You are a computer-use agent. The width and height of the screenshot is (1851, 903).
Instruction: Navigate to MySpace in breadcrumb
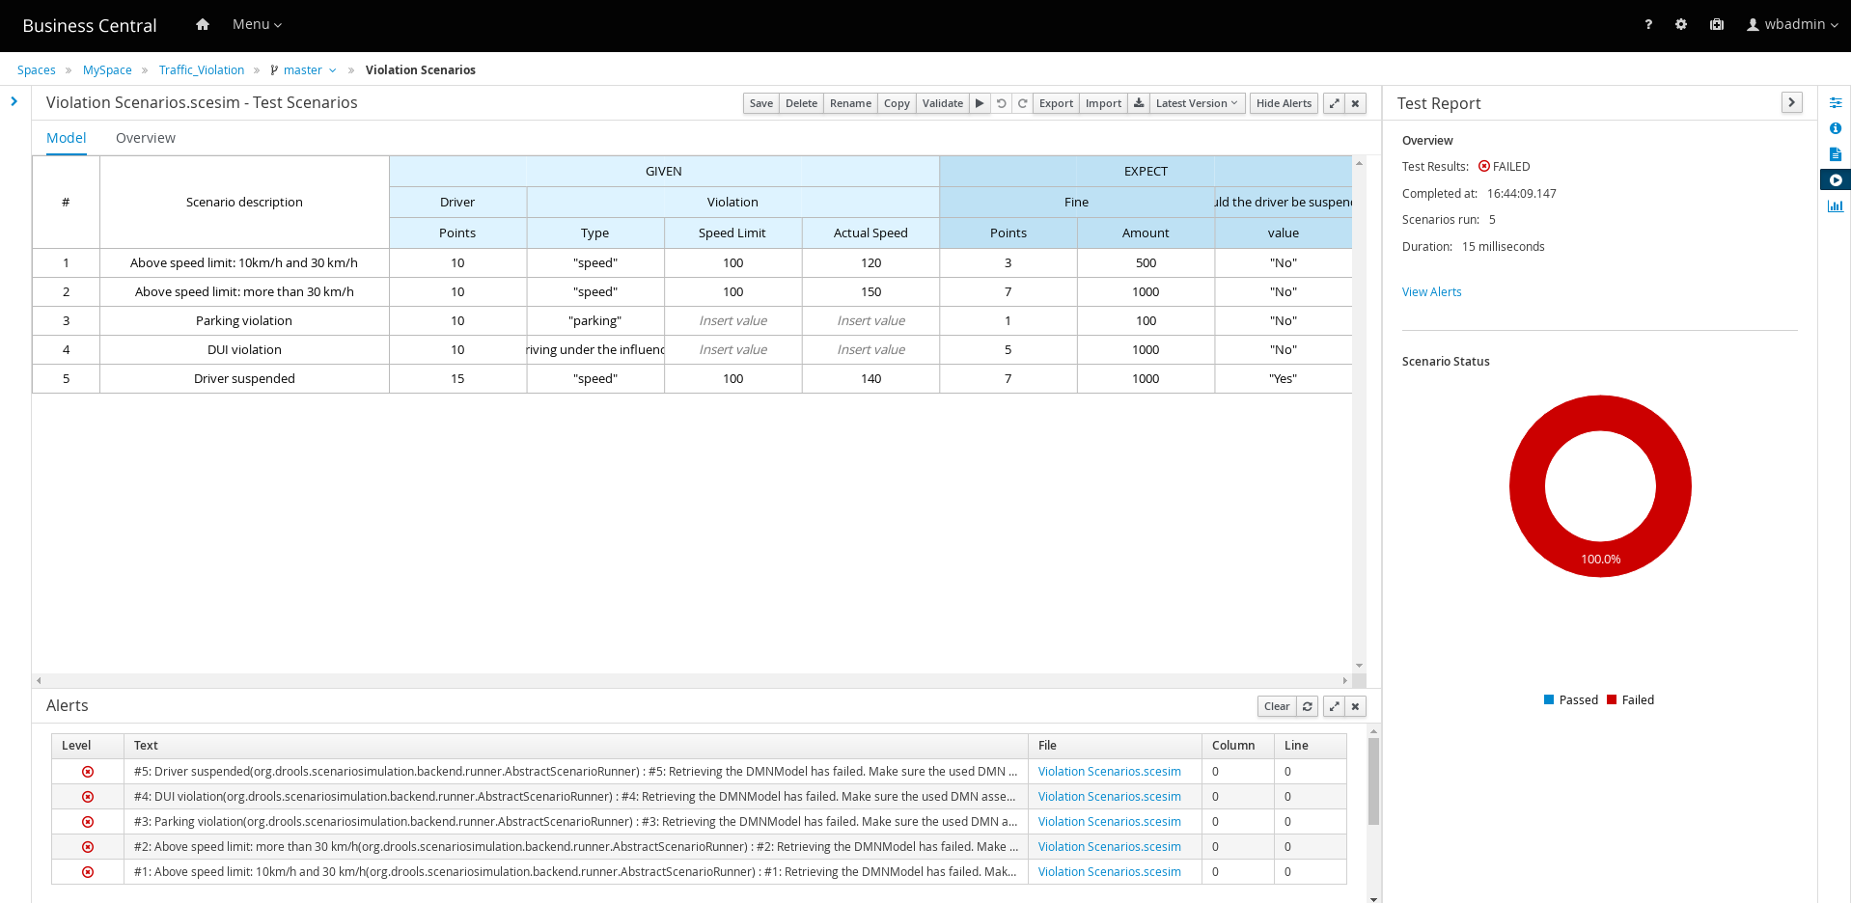[107, 70]
